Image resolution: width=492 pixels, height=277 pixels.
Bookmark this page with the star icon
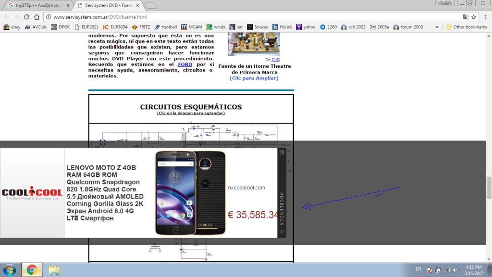click(474, 17)
